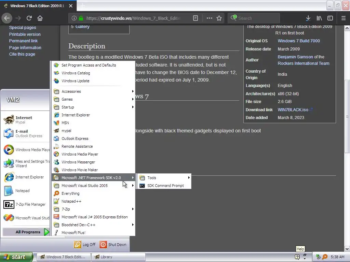Viewport: 350px width, 262px height.
Task: Launch Windows Messenger
Action: [x=93, y=162]
